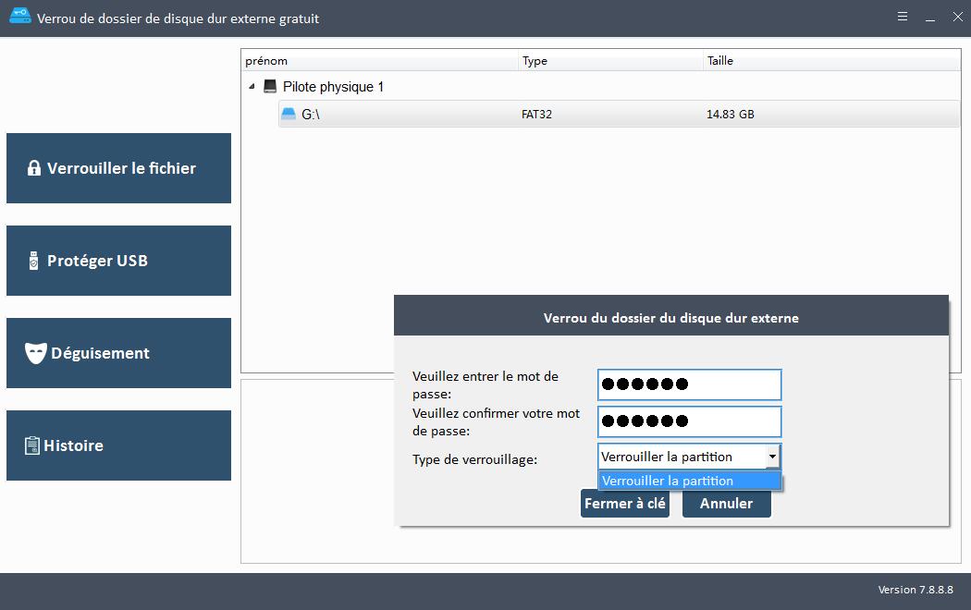Focus the password entry field
Screen dimensions: 971x610
pos(689,384)
